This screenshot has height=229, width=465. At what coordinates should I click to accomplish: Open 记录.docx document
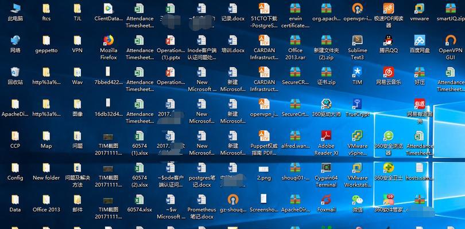(x=233, y=13)
